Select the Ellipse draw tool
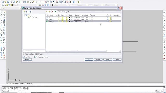 coord(1,35)
